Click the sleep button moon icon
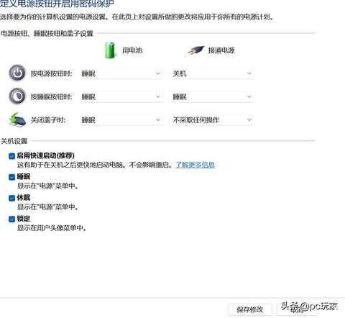The image size is (345, 318). [x=17, y=96]
